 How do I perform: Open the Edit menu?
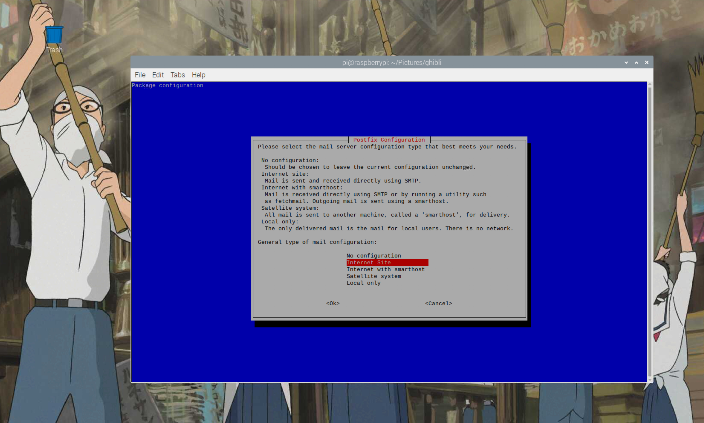(x=157, y=75)
